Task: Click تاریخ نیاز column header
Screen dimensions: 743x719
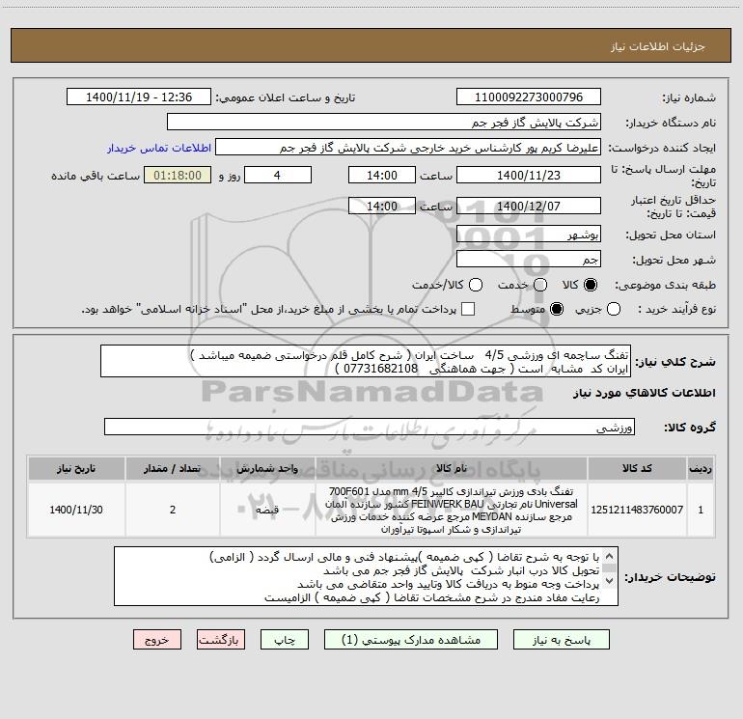Action: click(x=76, y=468)
